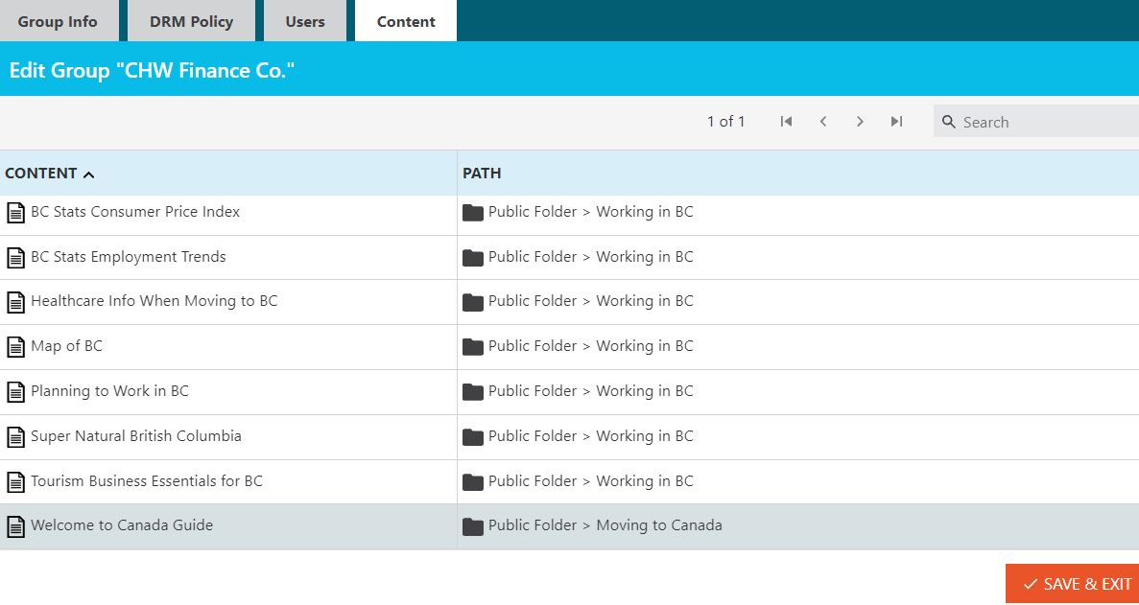Click the document icon for Tourism Business Essentials

click(15, 481)
